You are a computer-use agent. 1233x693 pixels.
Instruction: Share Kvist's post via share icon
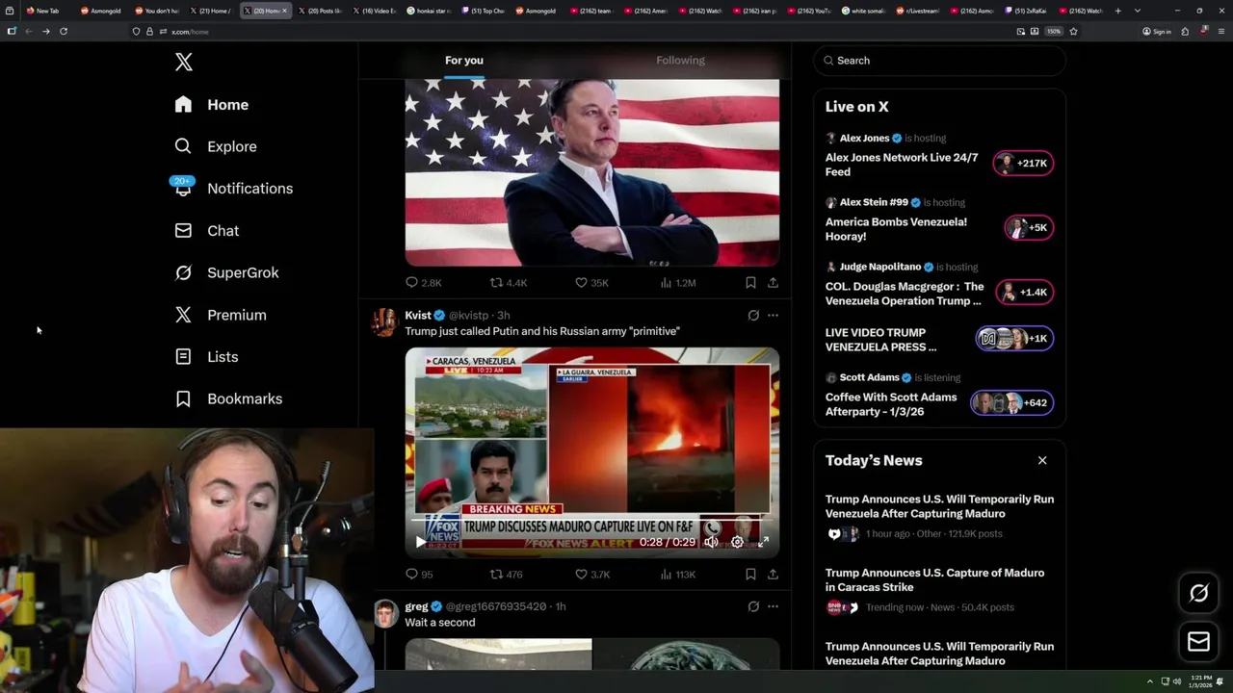pyautogui.click(x=773, y=575)
